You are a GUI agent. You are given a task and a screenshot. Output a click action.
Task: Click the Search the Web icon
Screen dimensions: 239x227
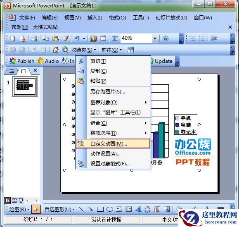tap(65, 50)
